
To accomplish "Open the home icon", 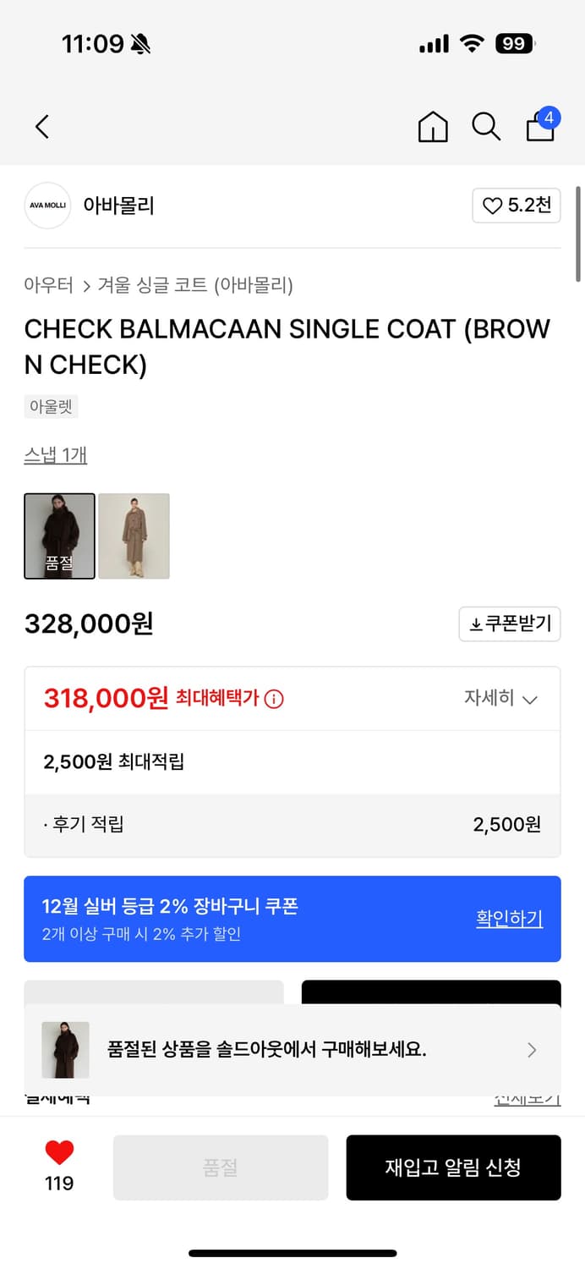I will [432, 126].
